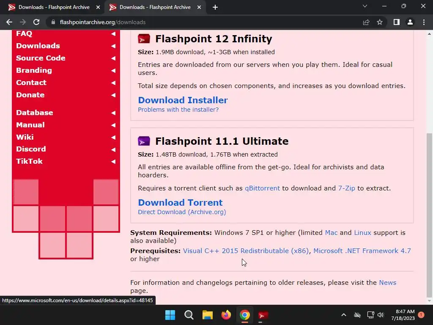Screen dimensions: 433x325
Task: Click the Download Torrent link
Action: click(x=180, y=203)
